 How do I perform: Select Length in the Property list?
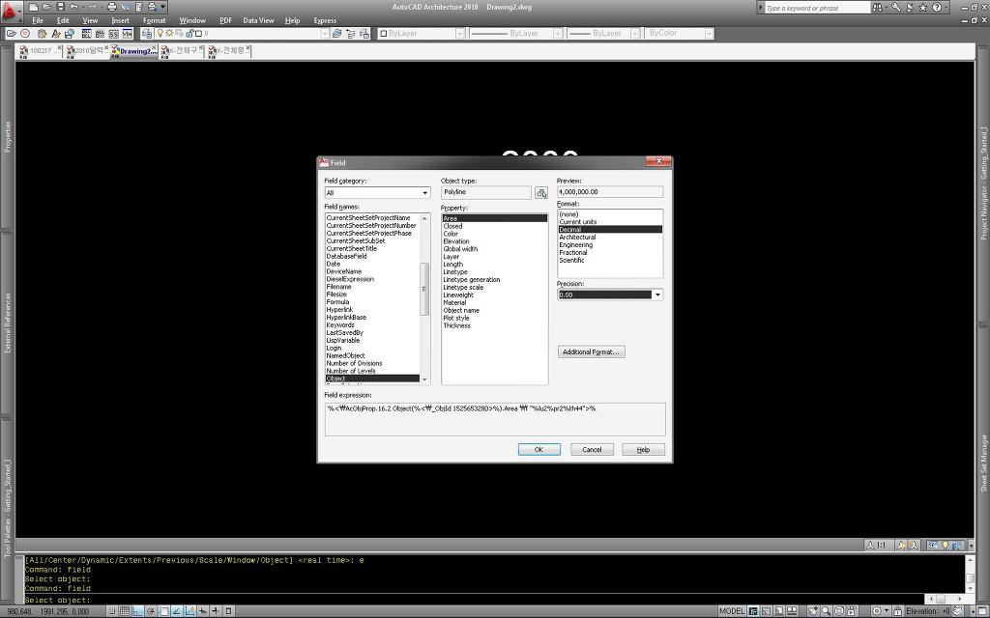pos(452,265)
